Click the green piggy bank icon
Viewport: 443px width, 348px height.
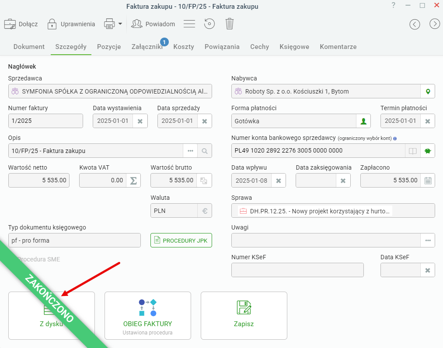click(x=428, y=151)
